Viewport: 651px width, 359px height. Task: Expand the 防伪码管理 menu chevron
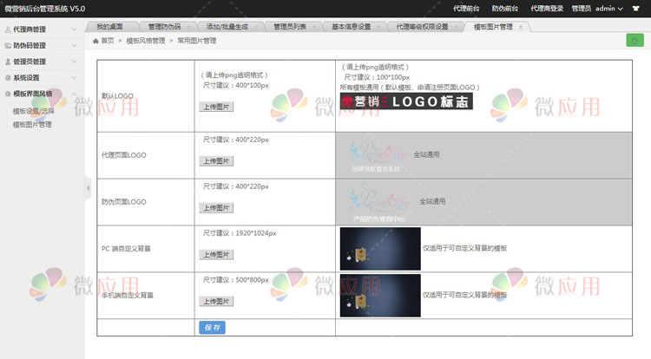(75, 46)
